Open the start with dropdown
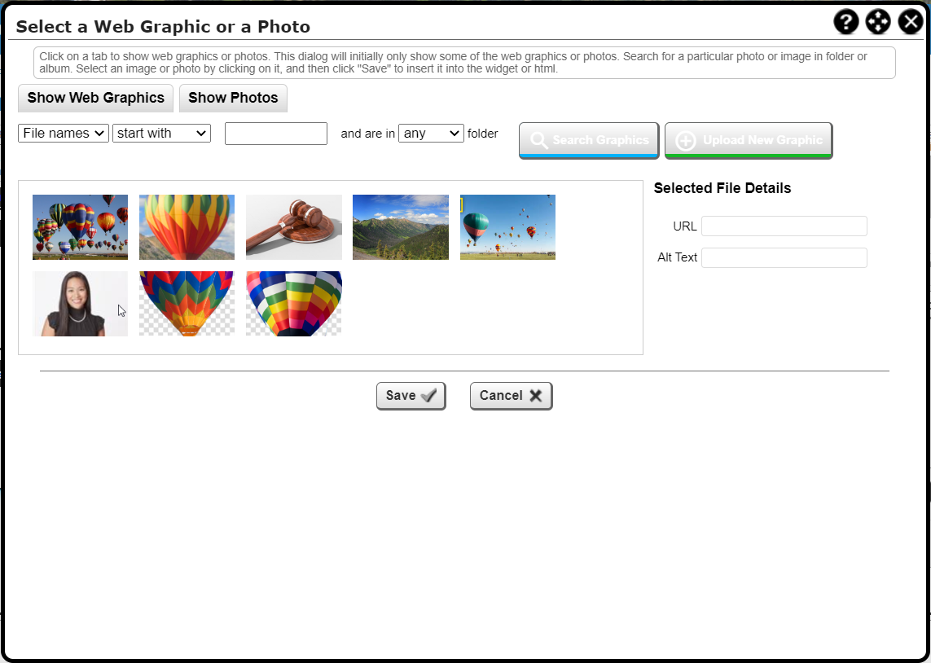931x663 pixels. coord(160,133)
